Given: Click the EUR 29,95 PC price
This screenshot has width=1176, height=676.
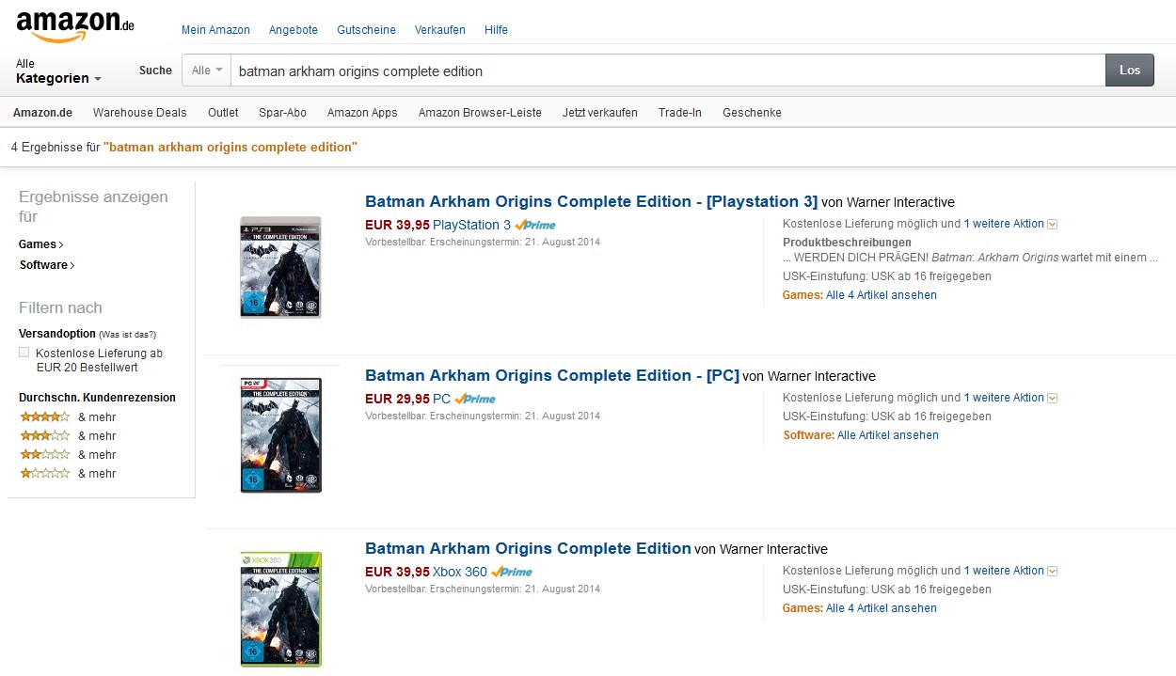Looking at the screenshot, I should click(397, 399).
